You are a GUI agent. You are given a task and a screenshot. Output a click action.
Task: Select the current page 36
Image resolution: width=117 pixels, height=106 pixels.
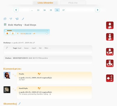[x=57, y=10]
